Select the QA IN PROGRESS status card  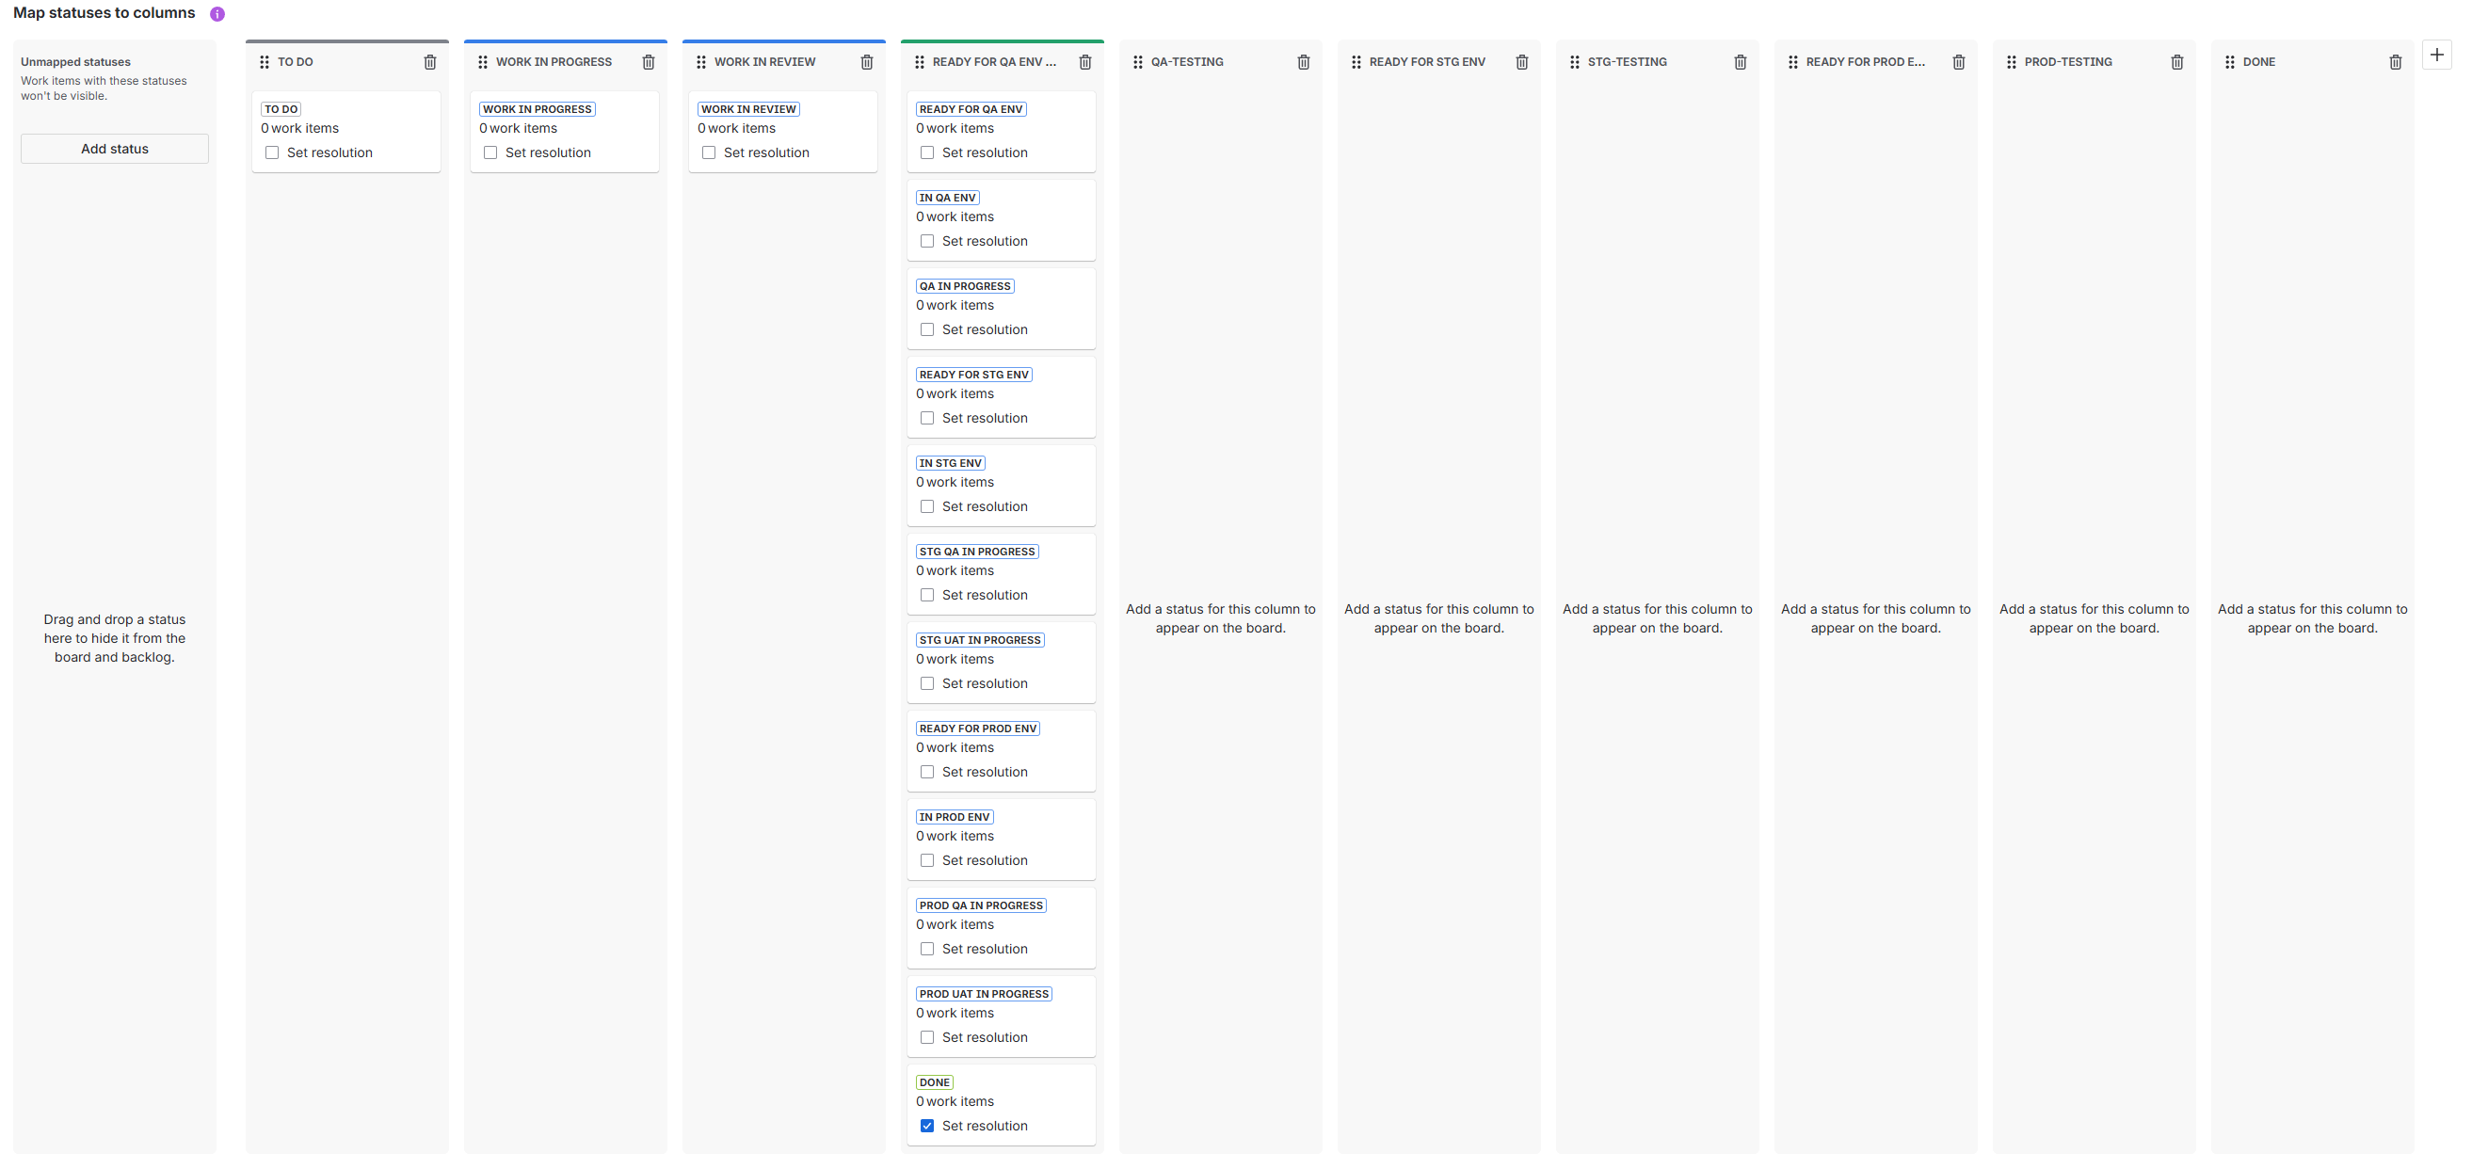coord(1001,308)
